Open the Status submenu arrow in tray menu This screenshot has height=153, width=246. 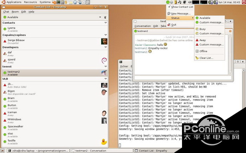click(x=193, y=18)
